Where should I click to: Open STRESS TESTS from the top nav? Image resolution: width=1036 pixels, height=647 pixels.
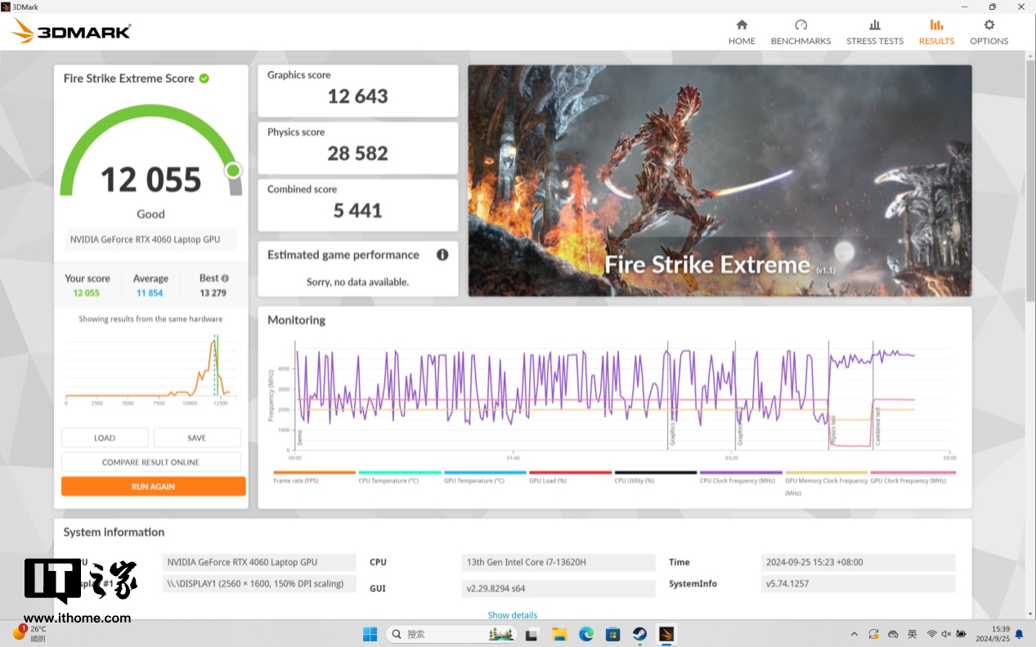coord(875,32)
